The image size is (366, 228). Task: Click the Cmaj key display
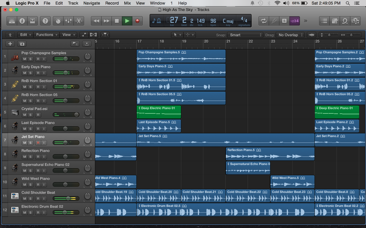click(228, 21)
